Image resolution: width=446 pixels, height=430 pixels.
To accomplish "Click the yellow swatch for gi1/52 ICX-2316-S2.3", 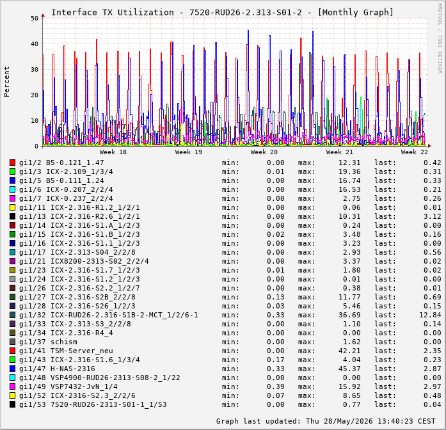I will [x=12, y=395].
